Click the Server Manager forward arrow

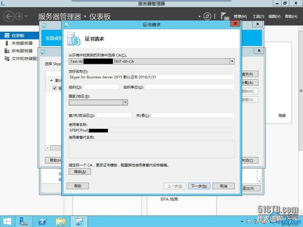click(x=19, y=16)
